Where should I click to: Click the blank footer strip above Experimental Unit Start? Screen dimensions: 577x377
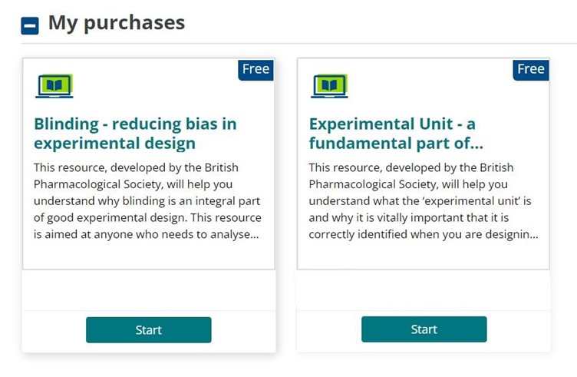click(424, 290)
